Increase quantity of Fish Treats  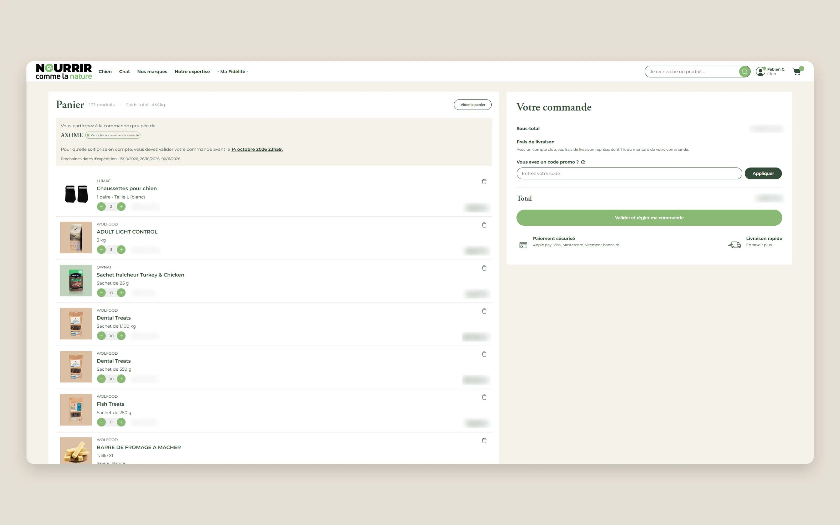click(x=121, y=422)
